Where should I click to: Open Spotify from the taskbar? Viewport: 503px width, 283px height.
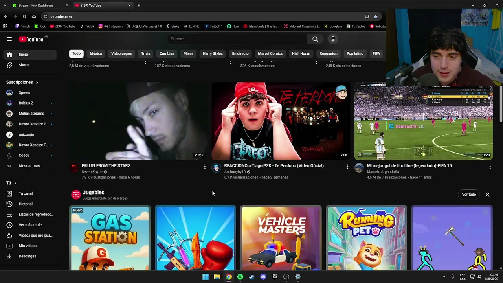(x=240, y=277)
